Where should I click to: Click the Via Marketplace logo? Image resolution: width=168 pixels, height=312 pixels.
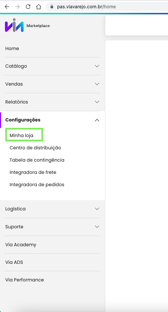[27, 25]
